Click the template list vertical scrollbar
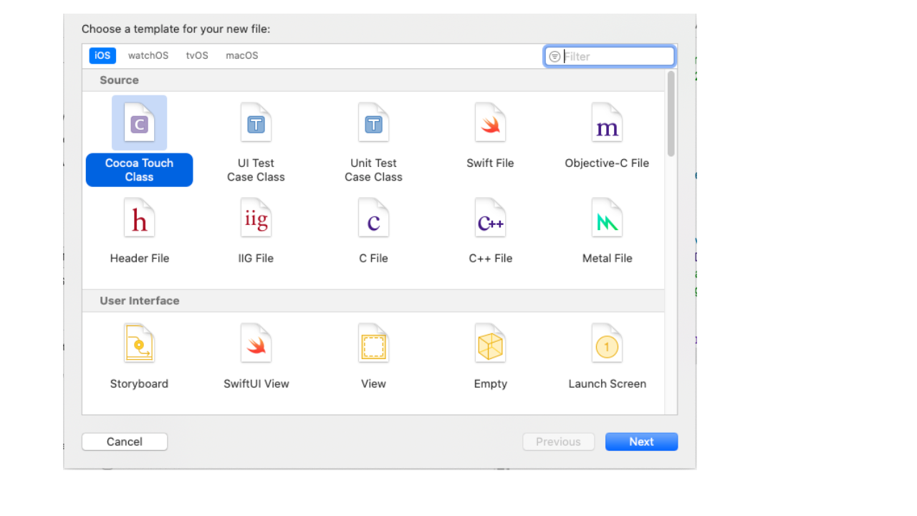Screen dimensions: 917x516 (671, 114)
